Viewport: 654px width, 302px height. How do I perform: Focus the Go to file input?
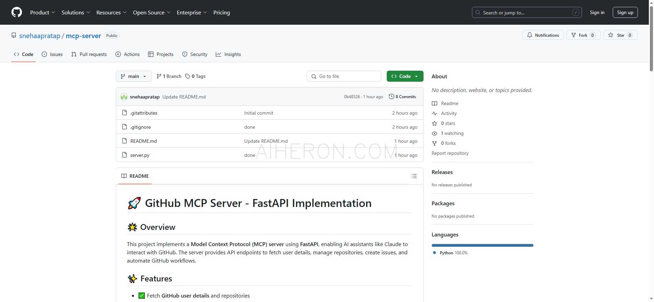[x=344, y=76]
